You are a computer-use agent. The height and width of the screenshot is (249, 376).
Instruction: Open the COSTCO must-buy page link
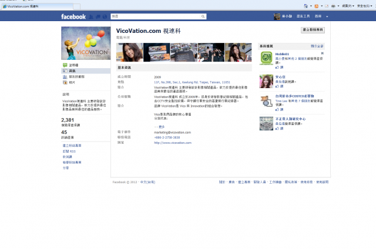[295, 96]
